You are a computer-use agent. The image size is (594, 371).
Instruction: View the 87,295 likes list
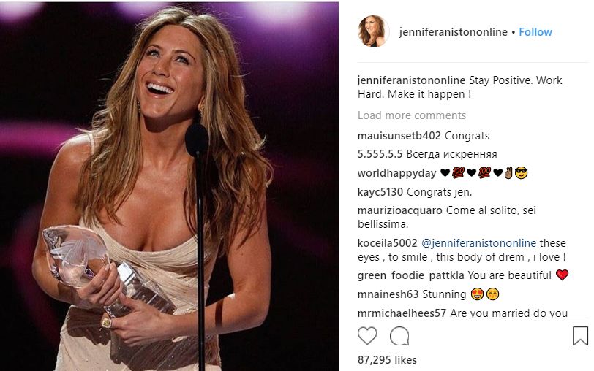pos(387,359)
